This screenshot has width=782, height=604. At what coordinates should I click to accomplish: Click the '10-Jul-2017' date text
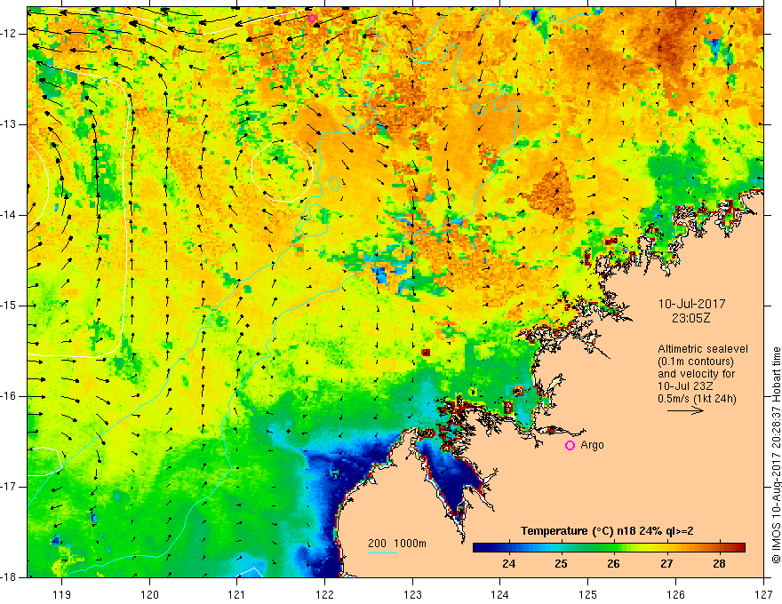tap(691, 304)
